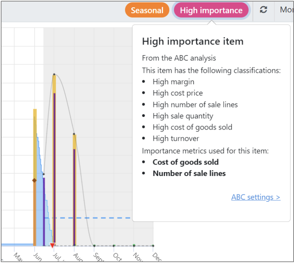Click the red triangle marker on the timeline
This screenshot has width=294, height=263.
pyautogui.click(x=53, y=245)
